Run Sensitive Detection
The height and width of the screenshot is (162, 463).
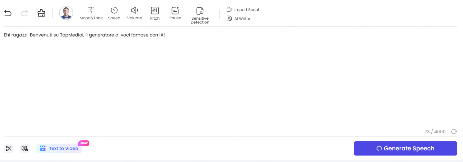[x=200, y=15]
